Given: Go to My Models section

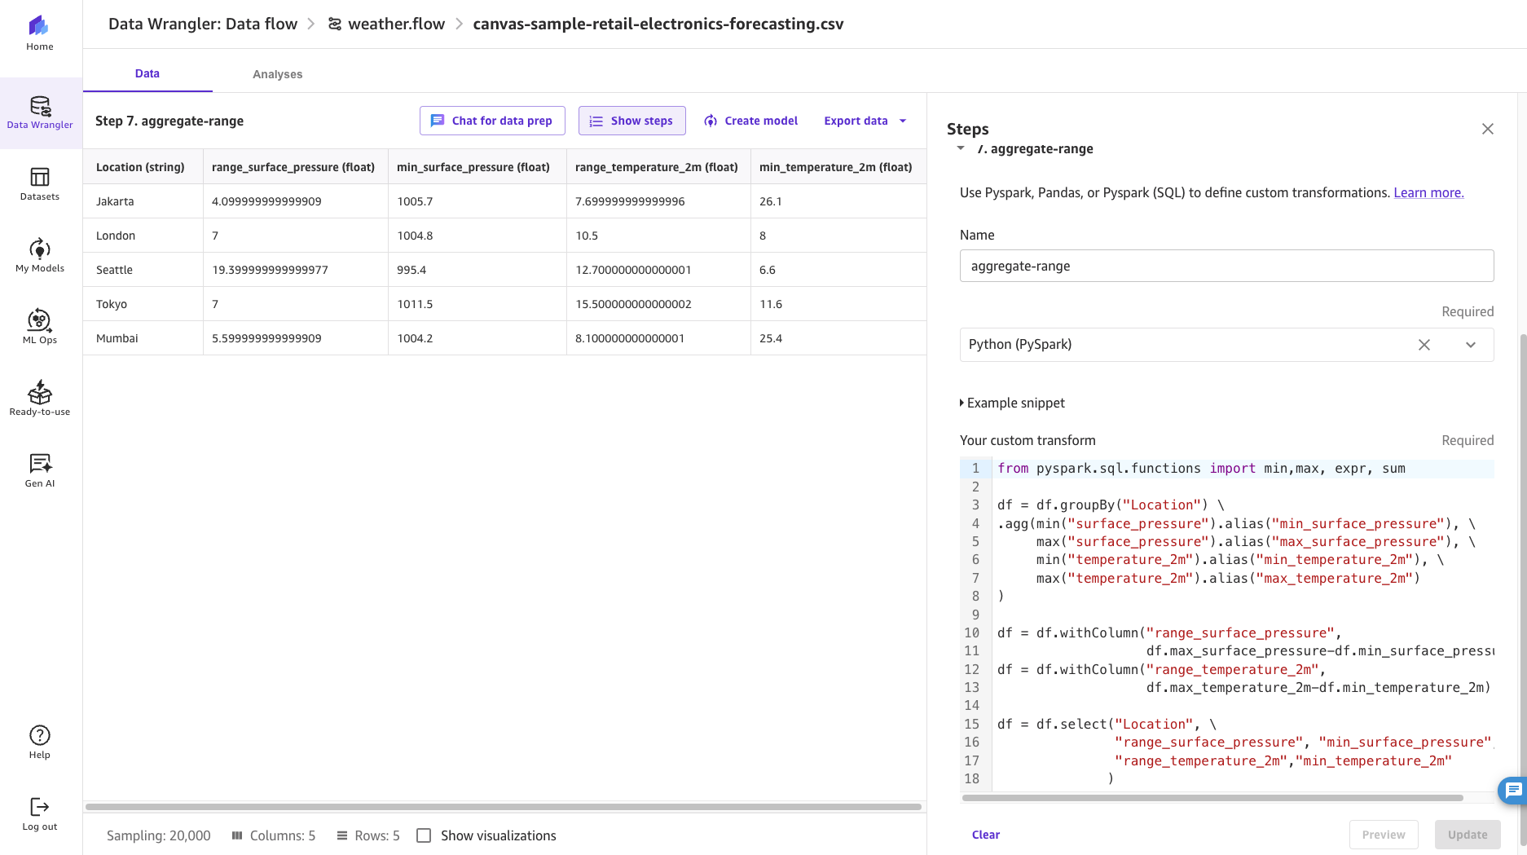Looking at the screenshot, I should pos(39,255).
